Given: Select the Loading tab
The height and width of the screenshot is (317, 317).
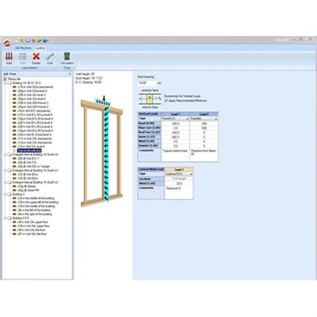Looking at the screenshot, I should pos(40,48).
